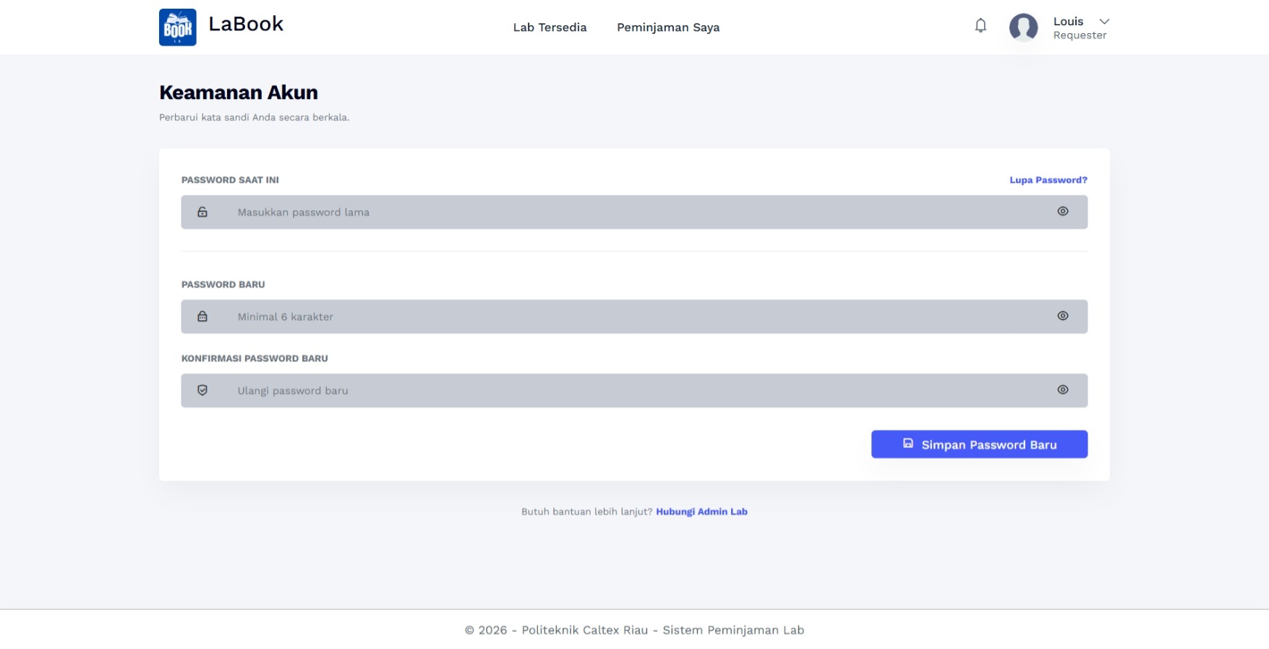
Task: Click Louis's profile avatar
Action: pyautogui.click(x=1023, y=27)
